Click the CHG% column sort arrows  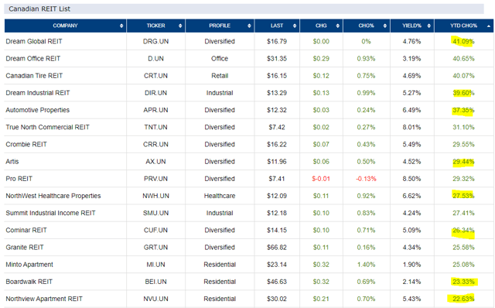pyautogui.click(x=385, y=26)
